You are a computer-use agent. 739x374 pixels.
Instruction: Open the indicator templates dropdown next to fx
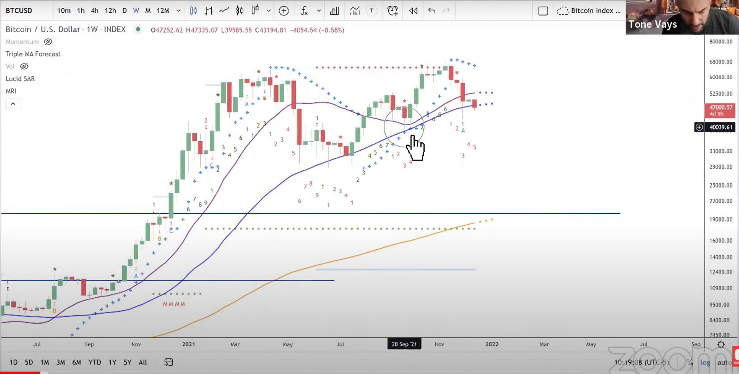(319, 11)
